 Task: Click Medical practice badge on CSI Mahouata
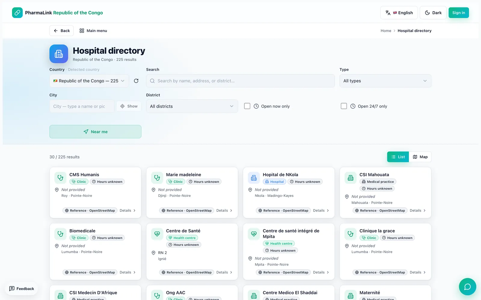pos(378,182)
